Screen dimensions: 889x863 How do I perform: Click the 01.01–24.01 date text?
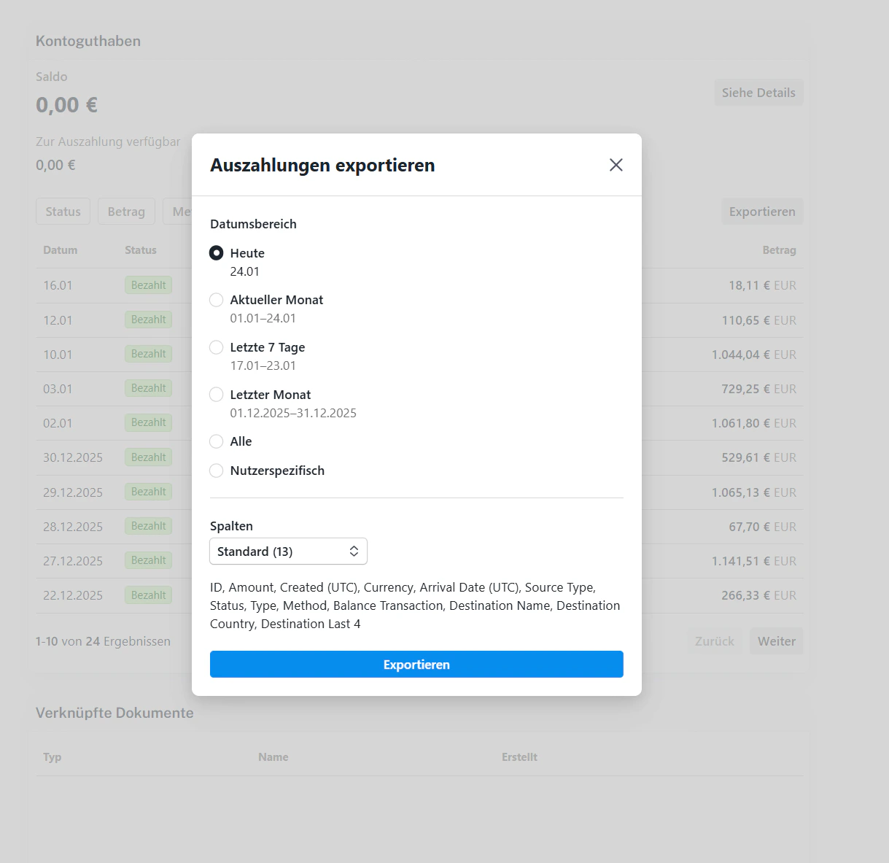(263, 318)
